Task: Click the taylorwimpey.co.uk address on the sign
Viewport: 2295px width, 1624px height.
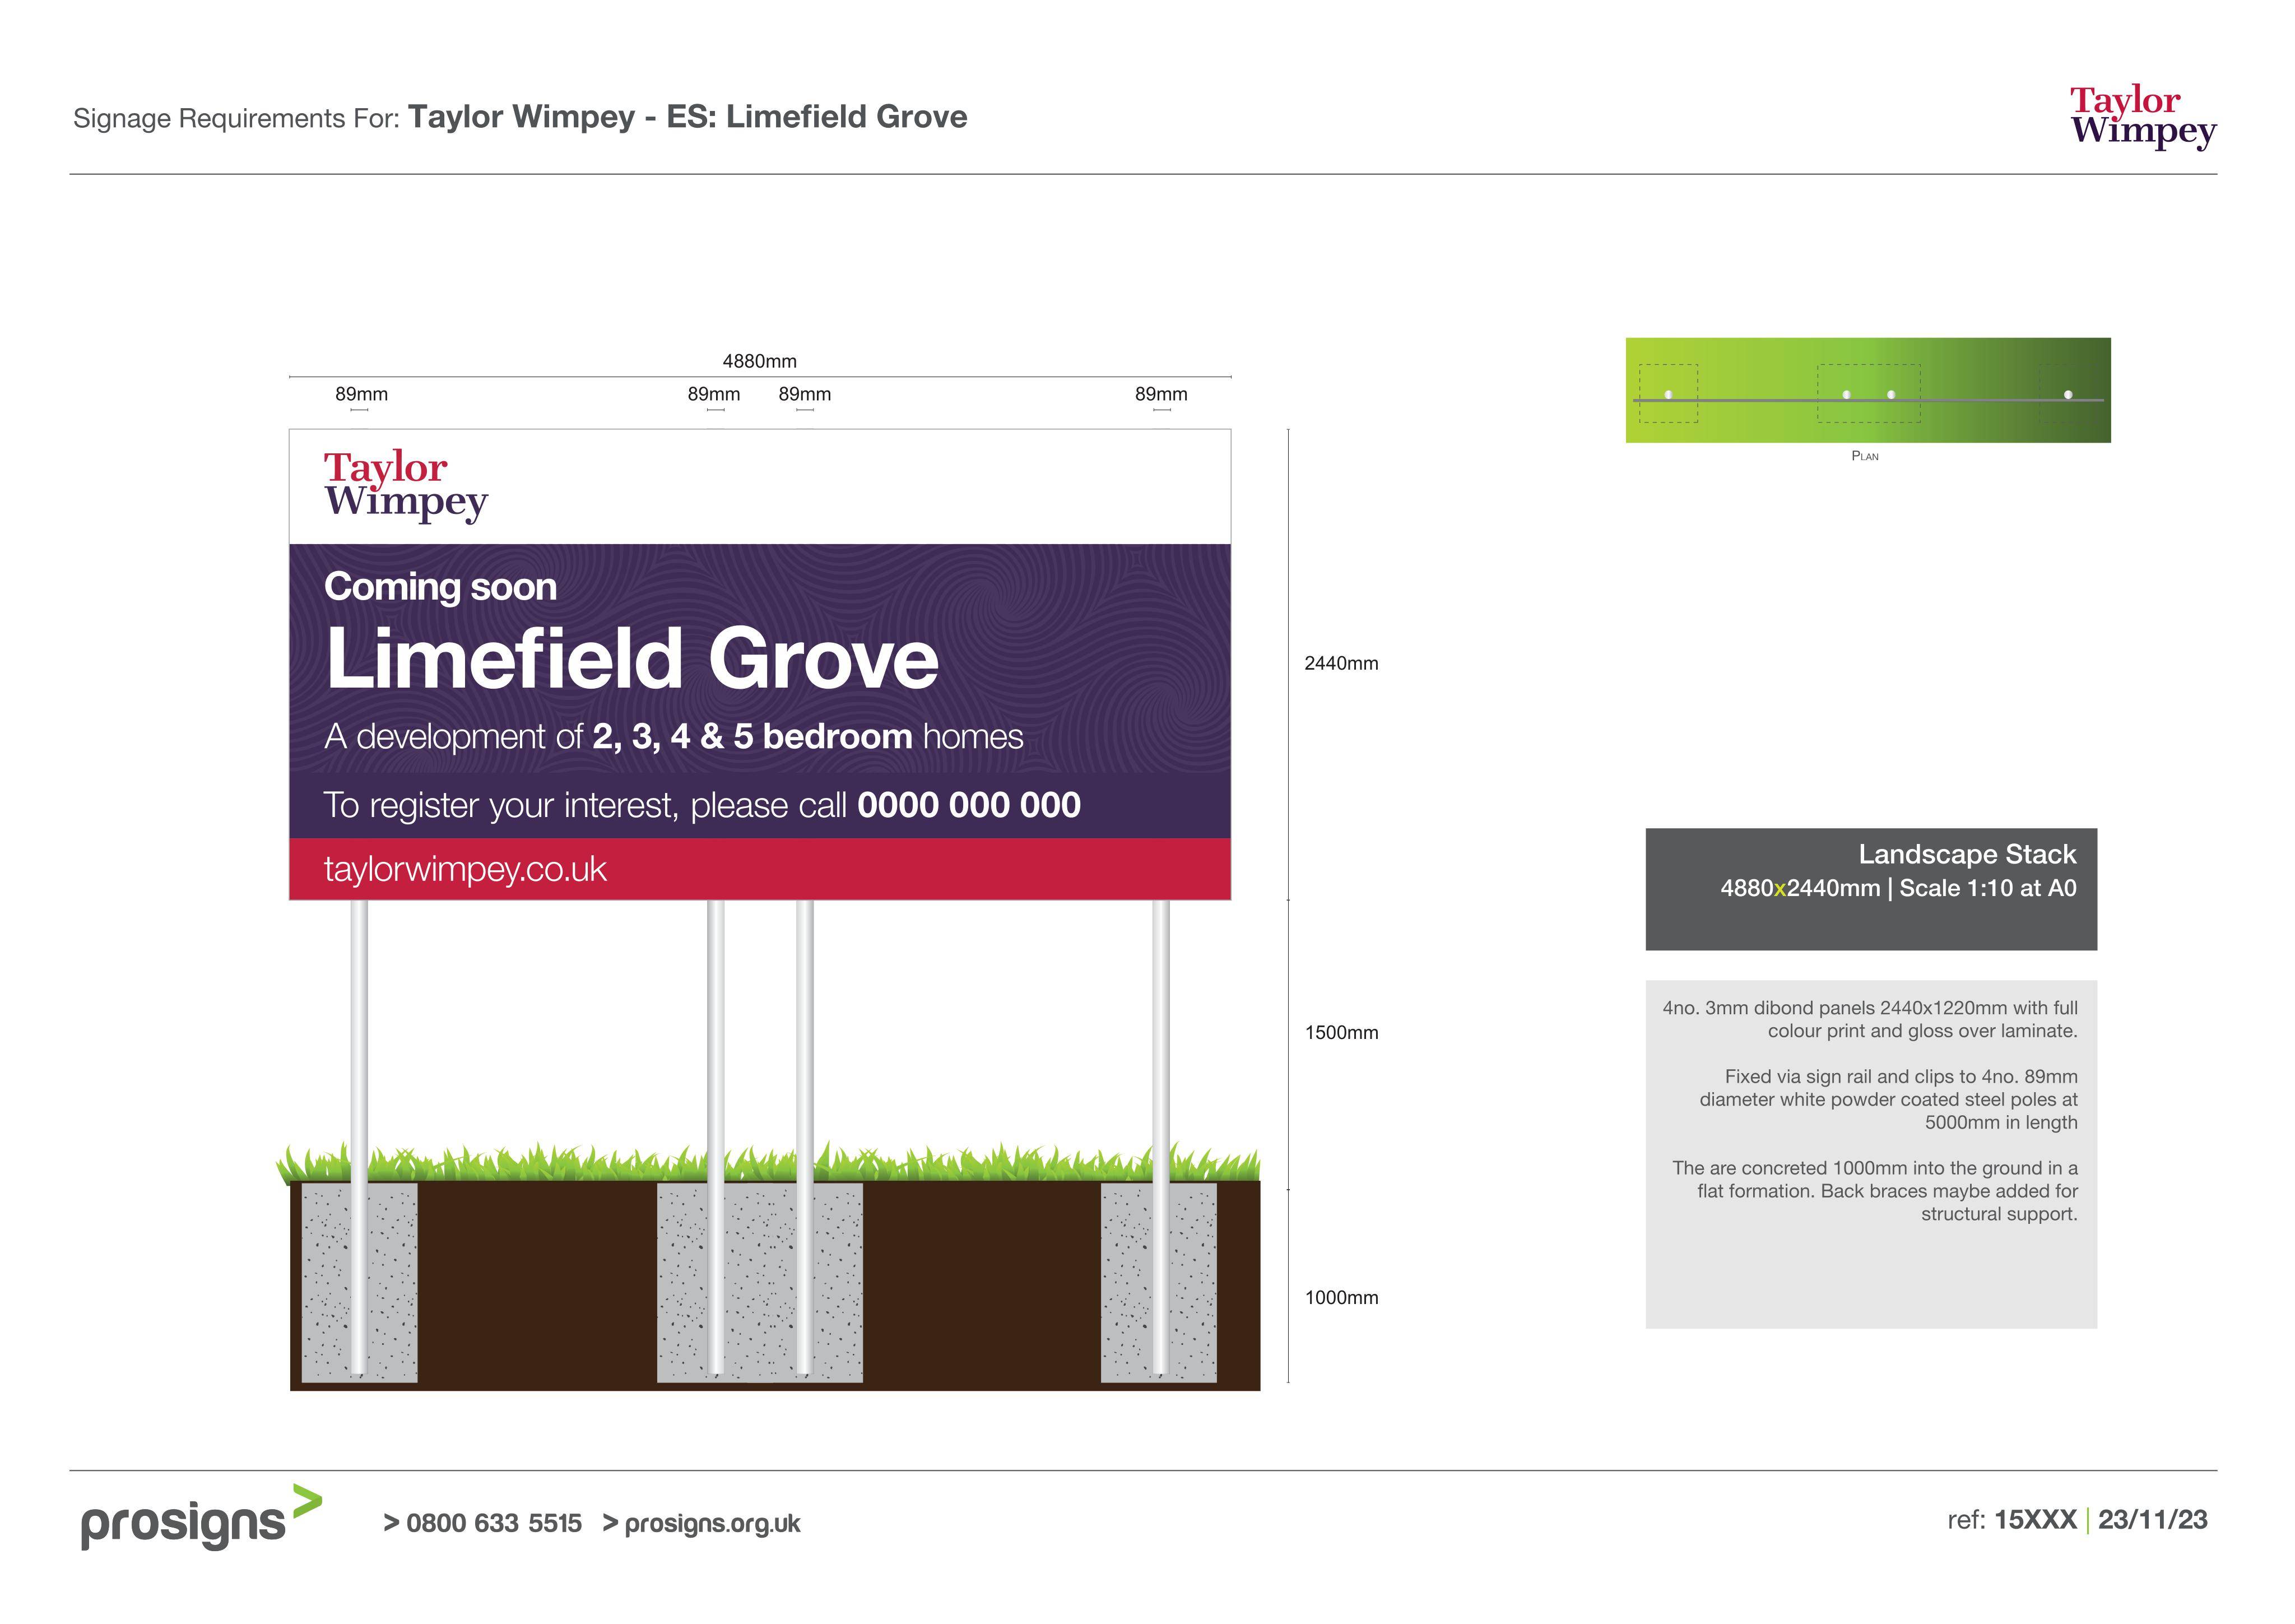Action: [x=465, y=869]
